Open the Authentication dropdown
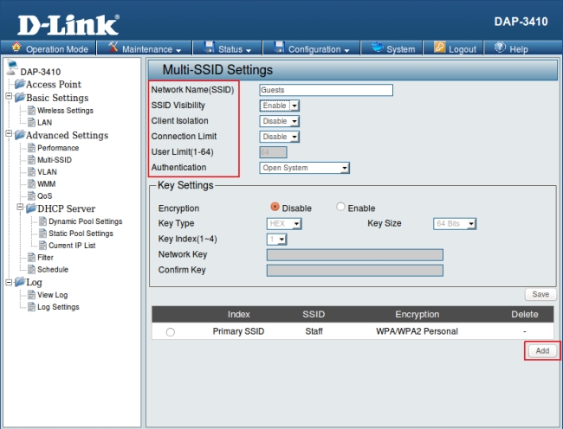 point(305,168)
